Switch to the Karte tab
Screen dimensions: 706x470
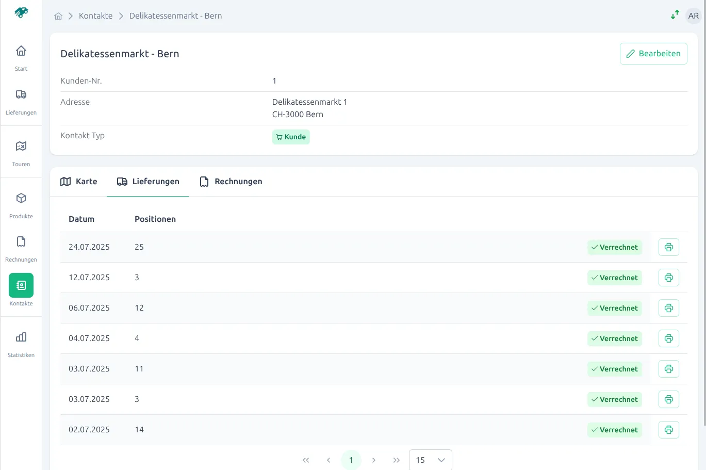[x=78, y=181]
